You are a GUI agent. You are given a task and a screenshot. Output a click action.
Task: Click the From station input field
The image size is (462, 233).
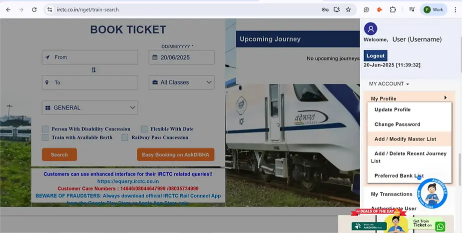90,57
